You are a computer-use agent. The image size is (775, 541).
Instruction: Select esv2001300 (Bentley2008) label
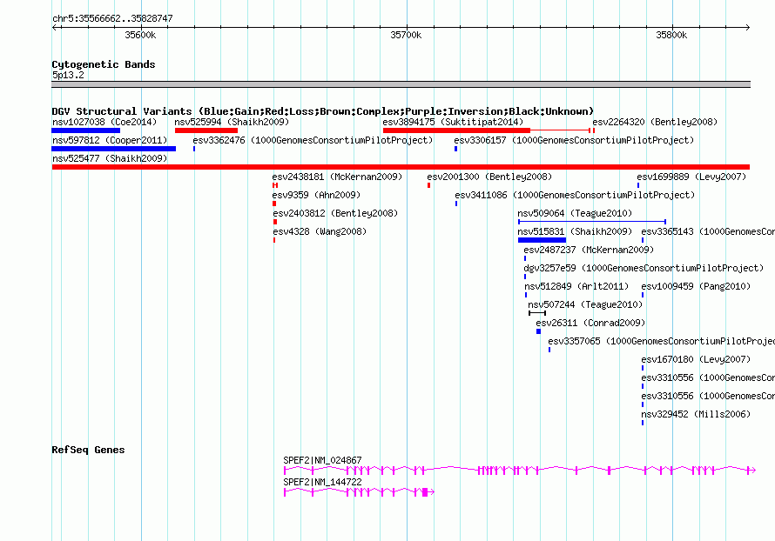tap(489, 177)
